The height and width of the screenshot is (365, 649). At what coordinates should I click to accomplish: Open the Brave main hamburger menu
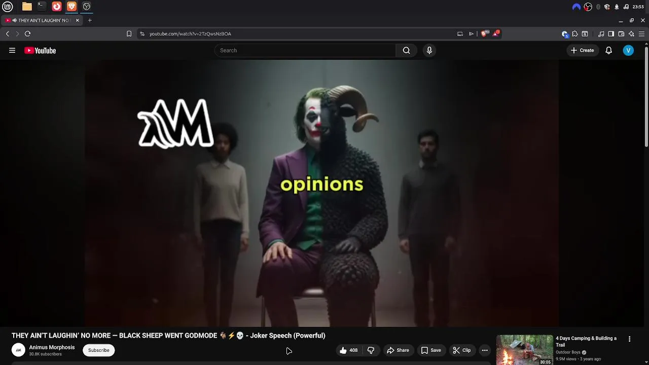(641, 34)
